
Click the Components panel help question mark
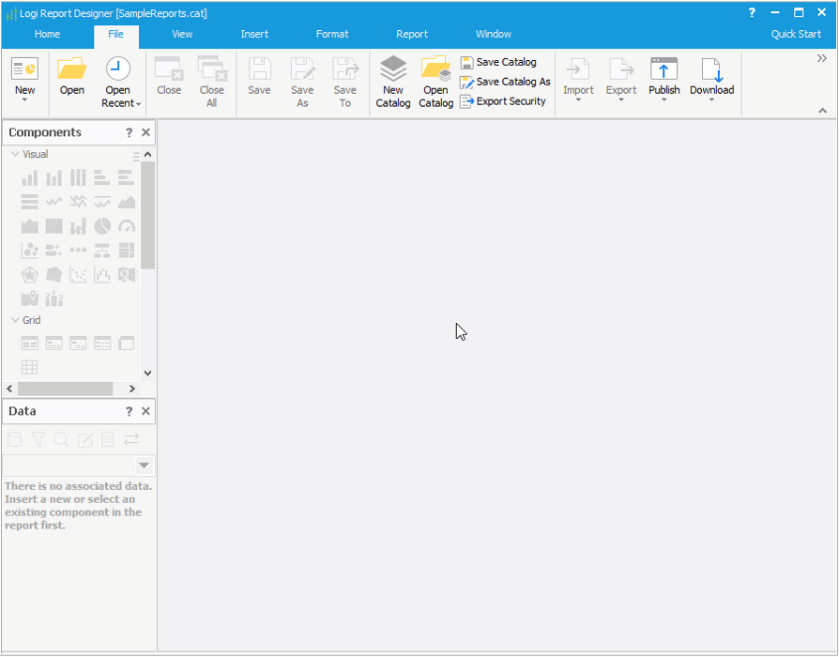tap(129, 132)
